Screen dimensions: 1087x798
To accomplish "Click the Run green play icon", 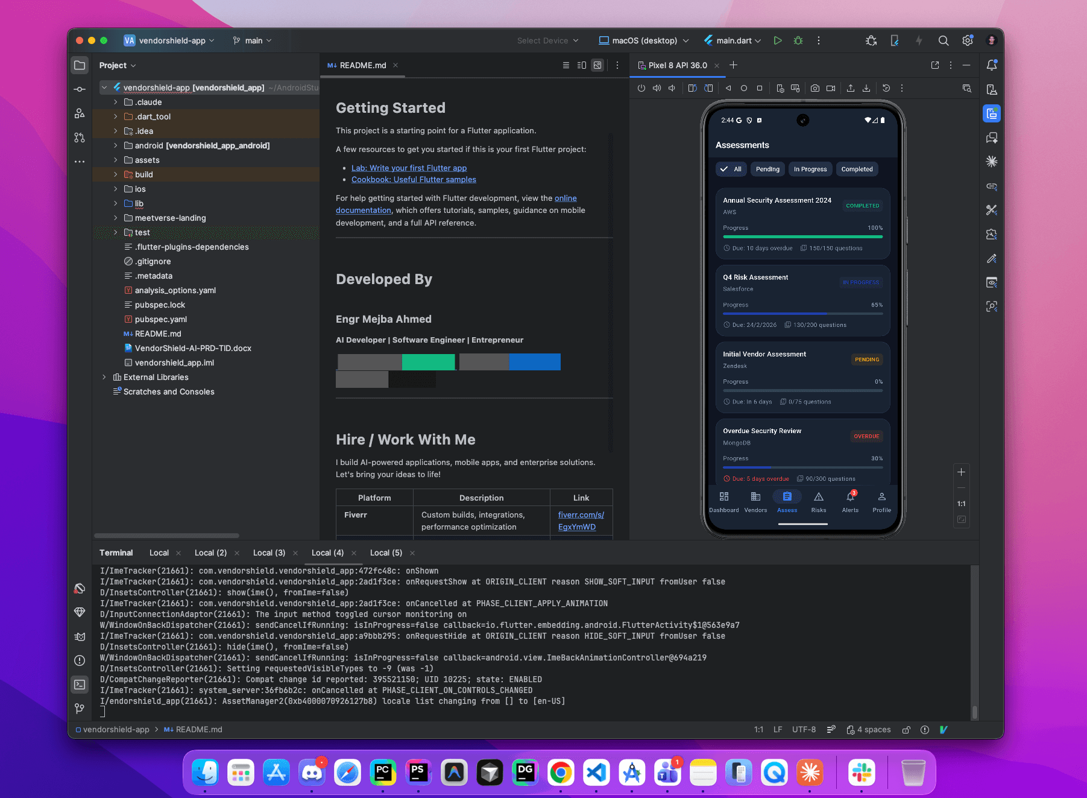I will click(x=778, y=40).
